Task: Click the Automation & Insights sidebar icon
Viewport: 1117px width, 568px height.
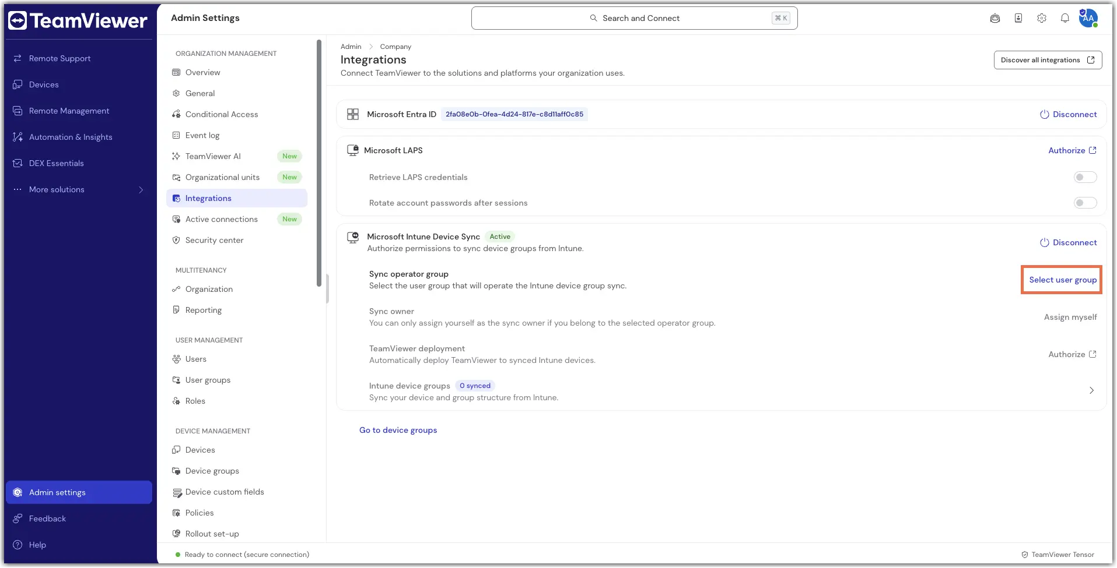Action: coord(17,137)
